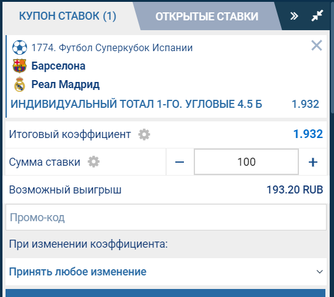Click the football icon next to 1774

click(x=20, y=47)
